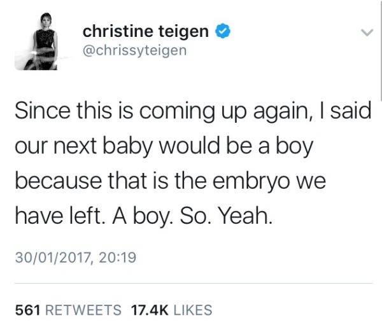Open the @chrissyteigen handle link
The height and width of the screenshot is (332, 382).
coord(135,51)
